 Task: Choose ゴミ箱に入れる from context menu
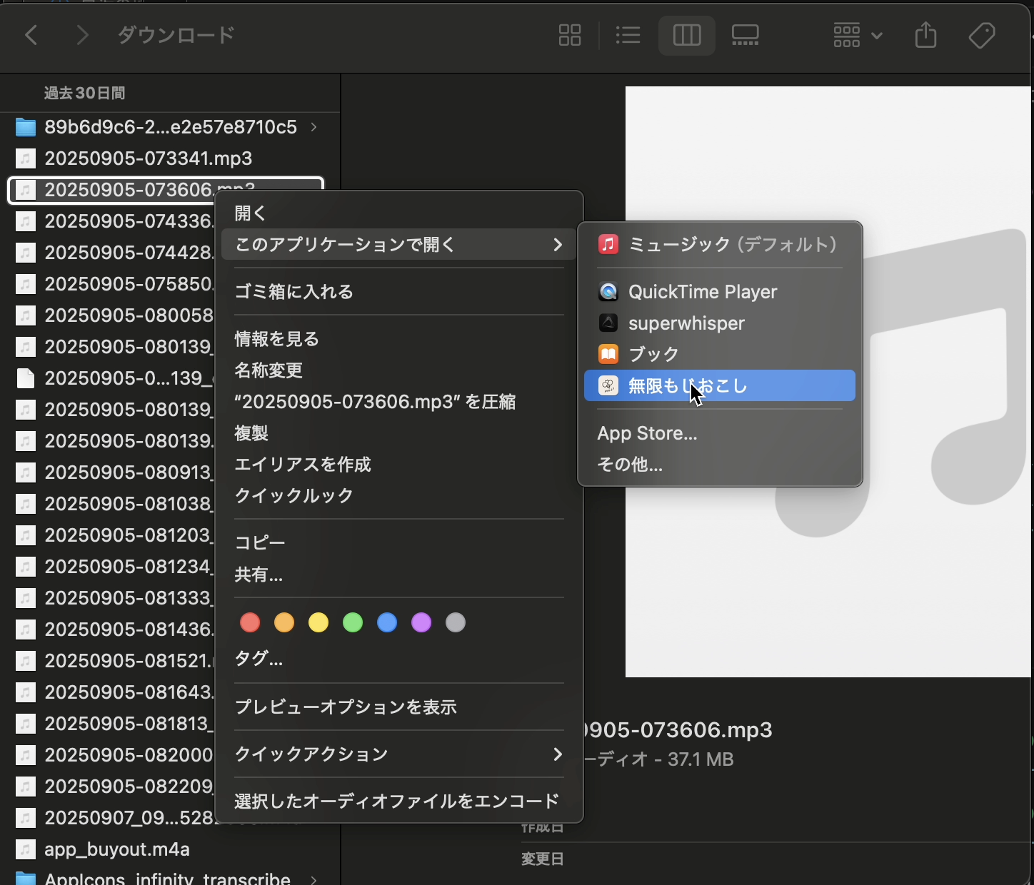[x=293, y=291]
